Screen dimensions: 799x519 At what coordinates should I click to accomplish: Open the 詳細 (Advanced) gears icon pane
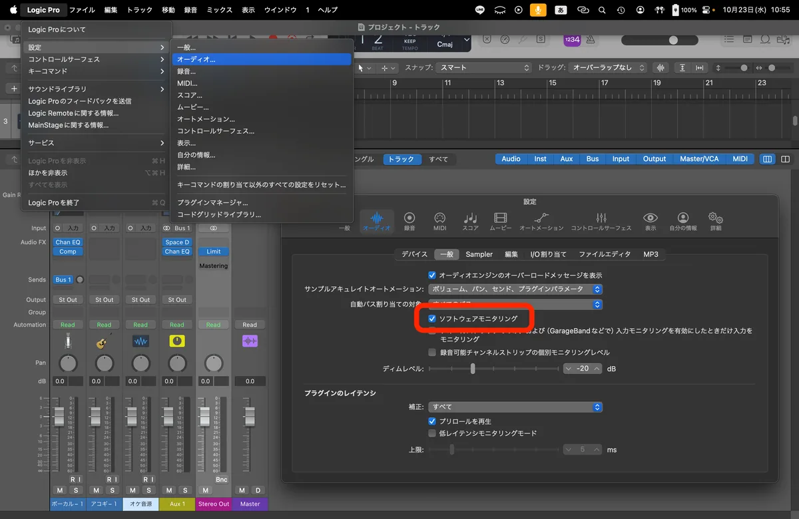(716, 222)
